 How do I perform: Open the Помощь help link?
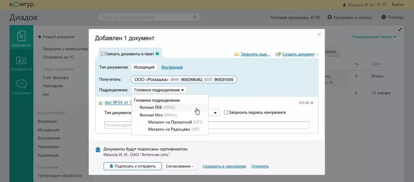point(393,17)
